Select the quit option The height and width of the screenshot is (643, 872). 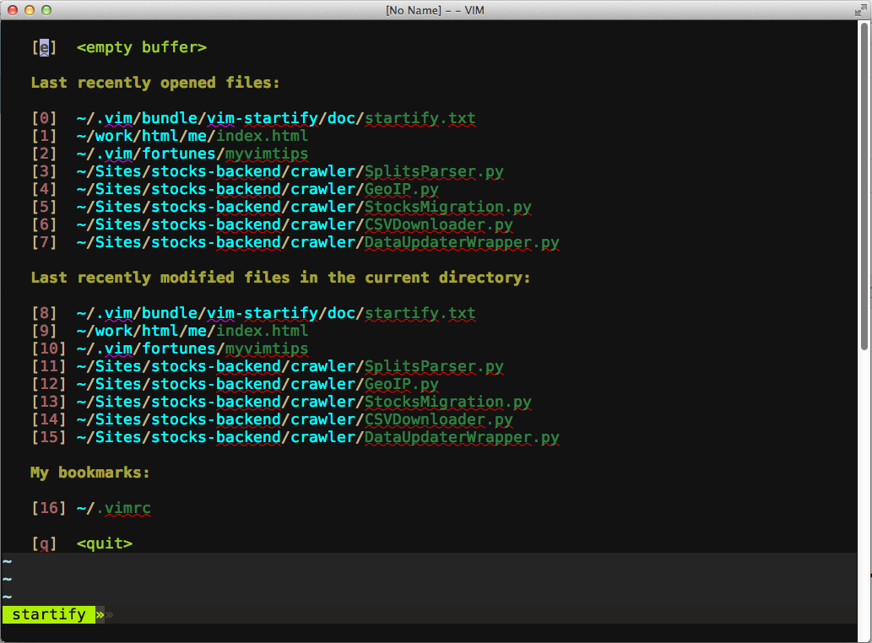pos(103,543)
